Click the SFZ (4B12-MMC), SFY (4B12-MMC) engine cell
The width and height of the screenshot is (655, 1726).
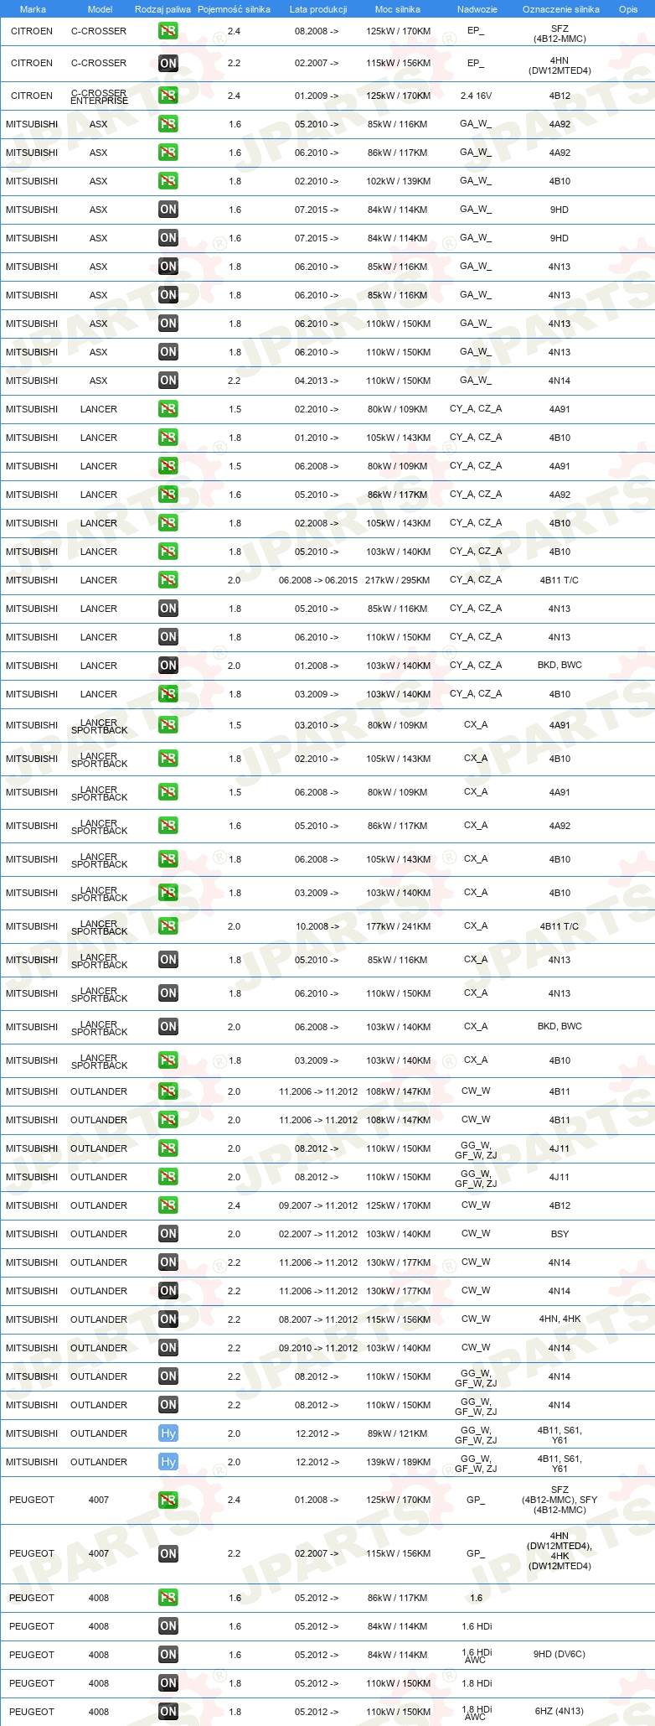[560, 1500]
